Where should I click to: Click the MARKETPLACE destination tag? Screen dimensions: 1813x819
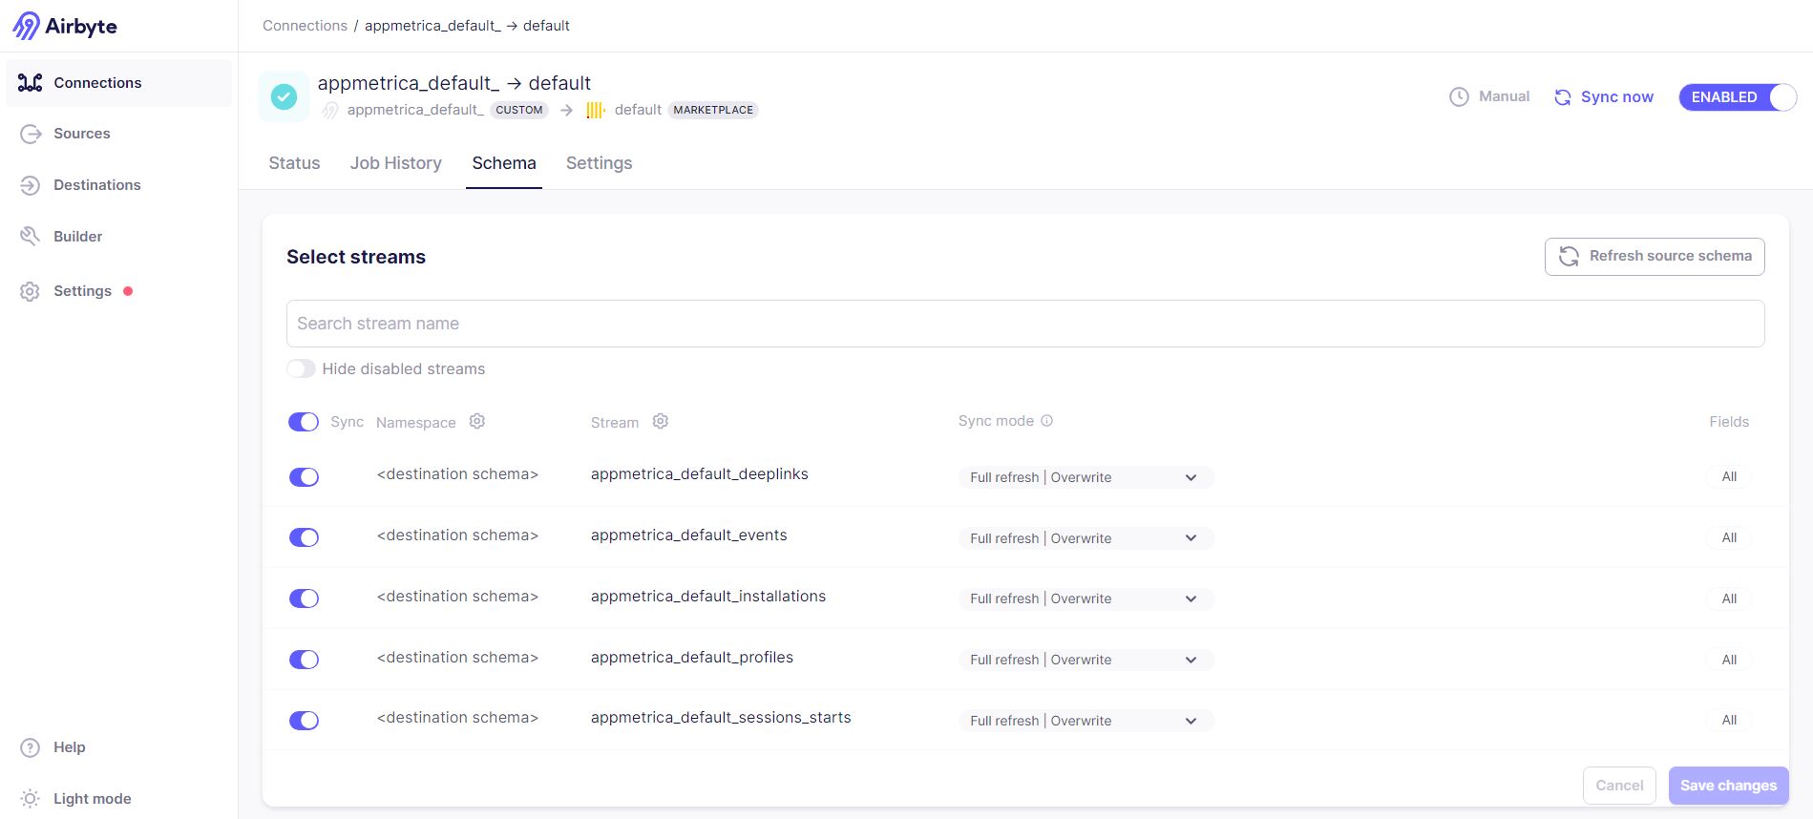pyautogui.click(x=713, y=110)
